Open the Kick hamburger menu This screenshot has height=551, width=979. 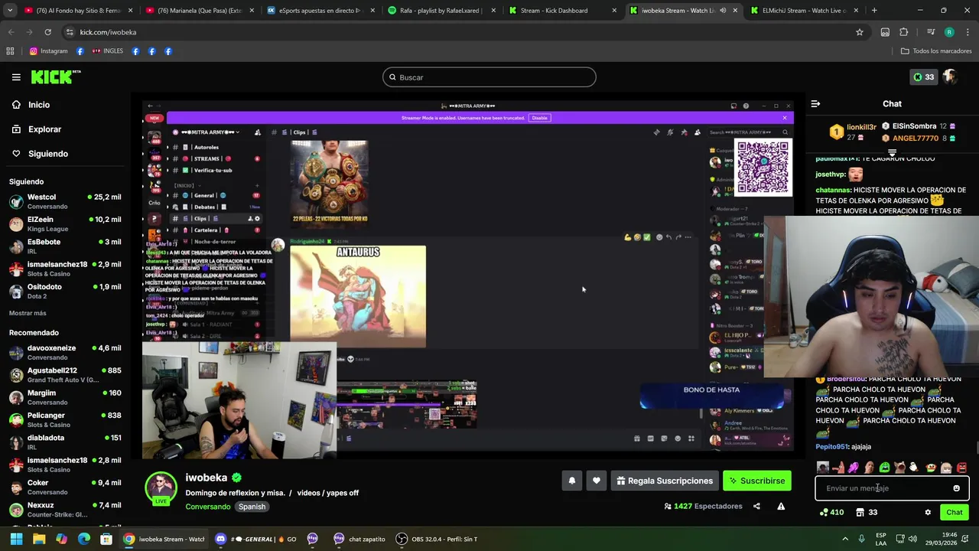coord(16,77)
